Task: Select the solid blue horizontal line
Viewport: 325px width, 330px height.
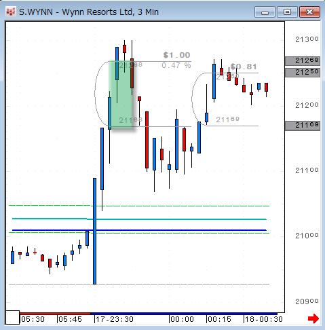Action: [x=139, y=230]
